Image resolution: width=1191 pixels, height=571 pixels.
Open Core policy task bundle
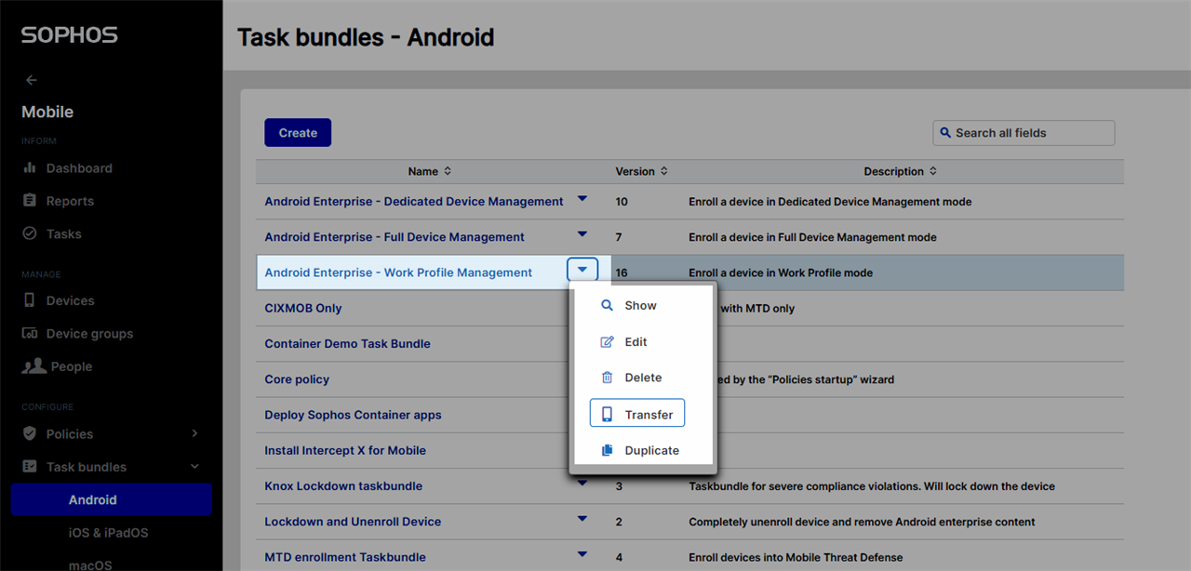click(x=297, y=379)
